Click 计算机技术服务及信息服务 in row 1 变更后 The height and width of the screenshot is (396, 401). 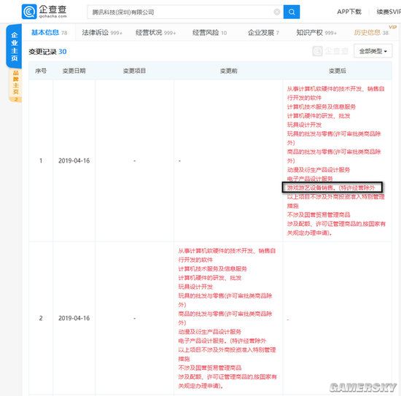click(322, 106)
